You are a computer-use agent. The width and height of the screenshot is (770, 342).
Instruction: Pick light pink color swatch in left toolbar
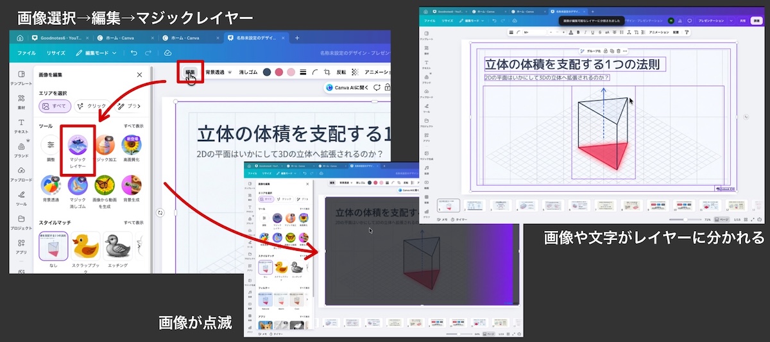291,73
